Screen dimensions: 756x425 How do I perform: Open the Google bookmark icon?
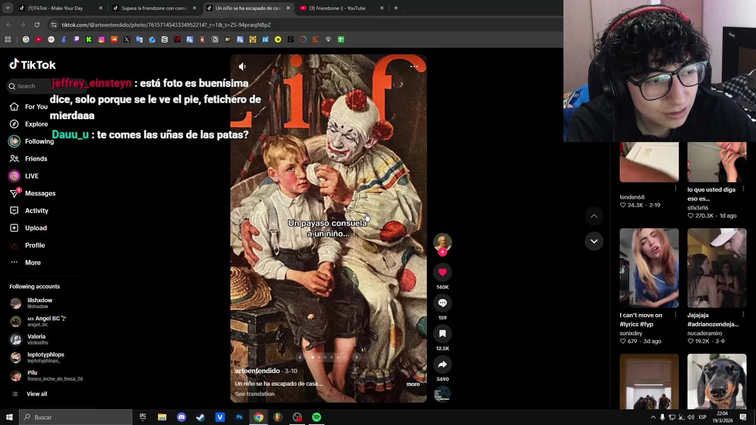pyautogui.click(x=26, y=40)
